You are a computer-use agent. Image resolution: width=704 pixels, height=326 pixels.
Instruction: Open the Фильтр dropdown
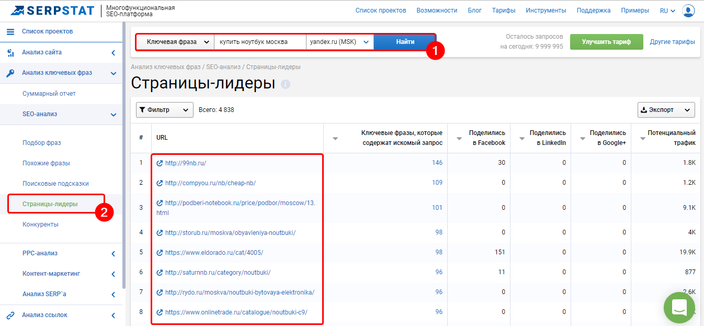tap(165, 110)
